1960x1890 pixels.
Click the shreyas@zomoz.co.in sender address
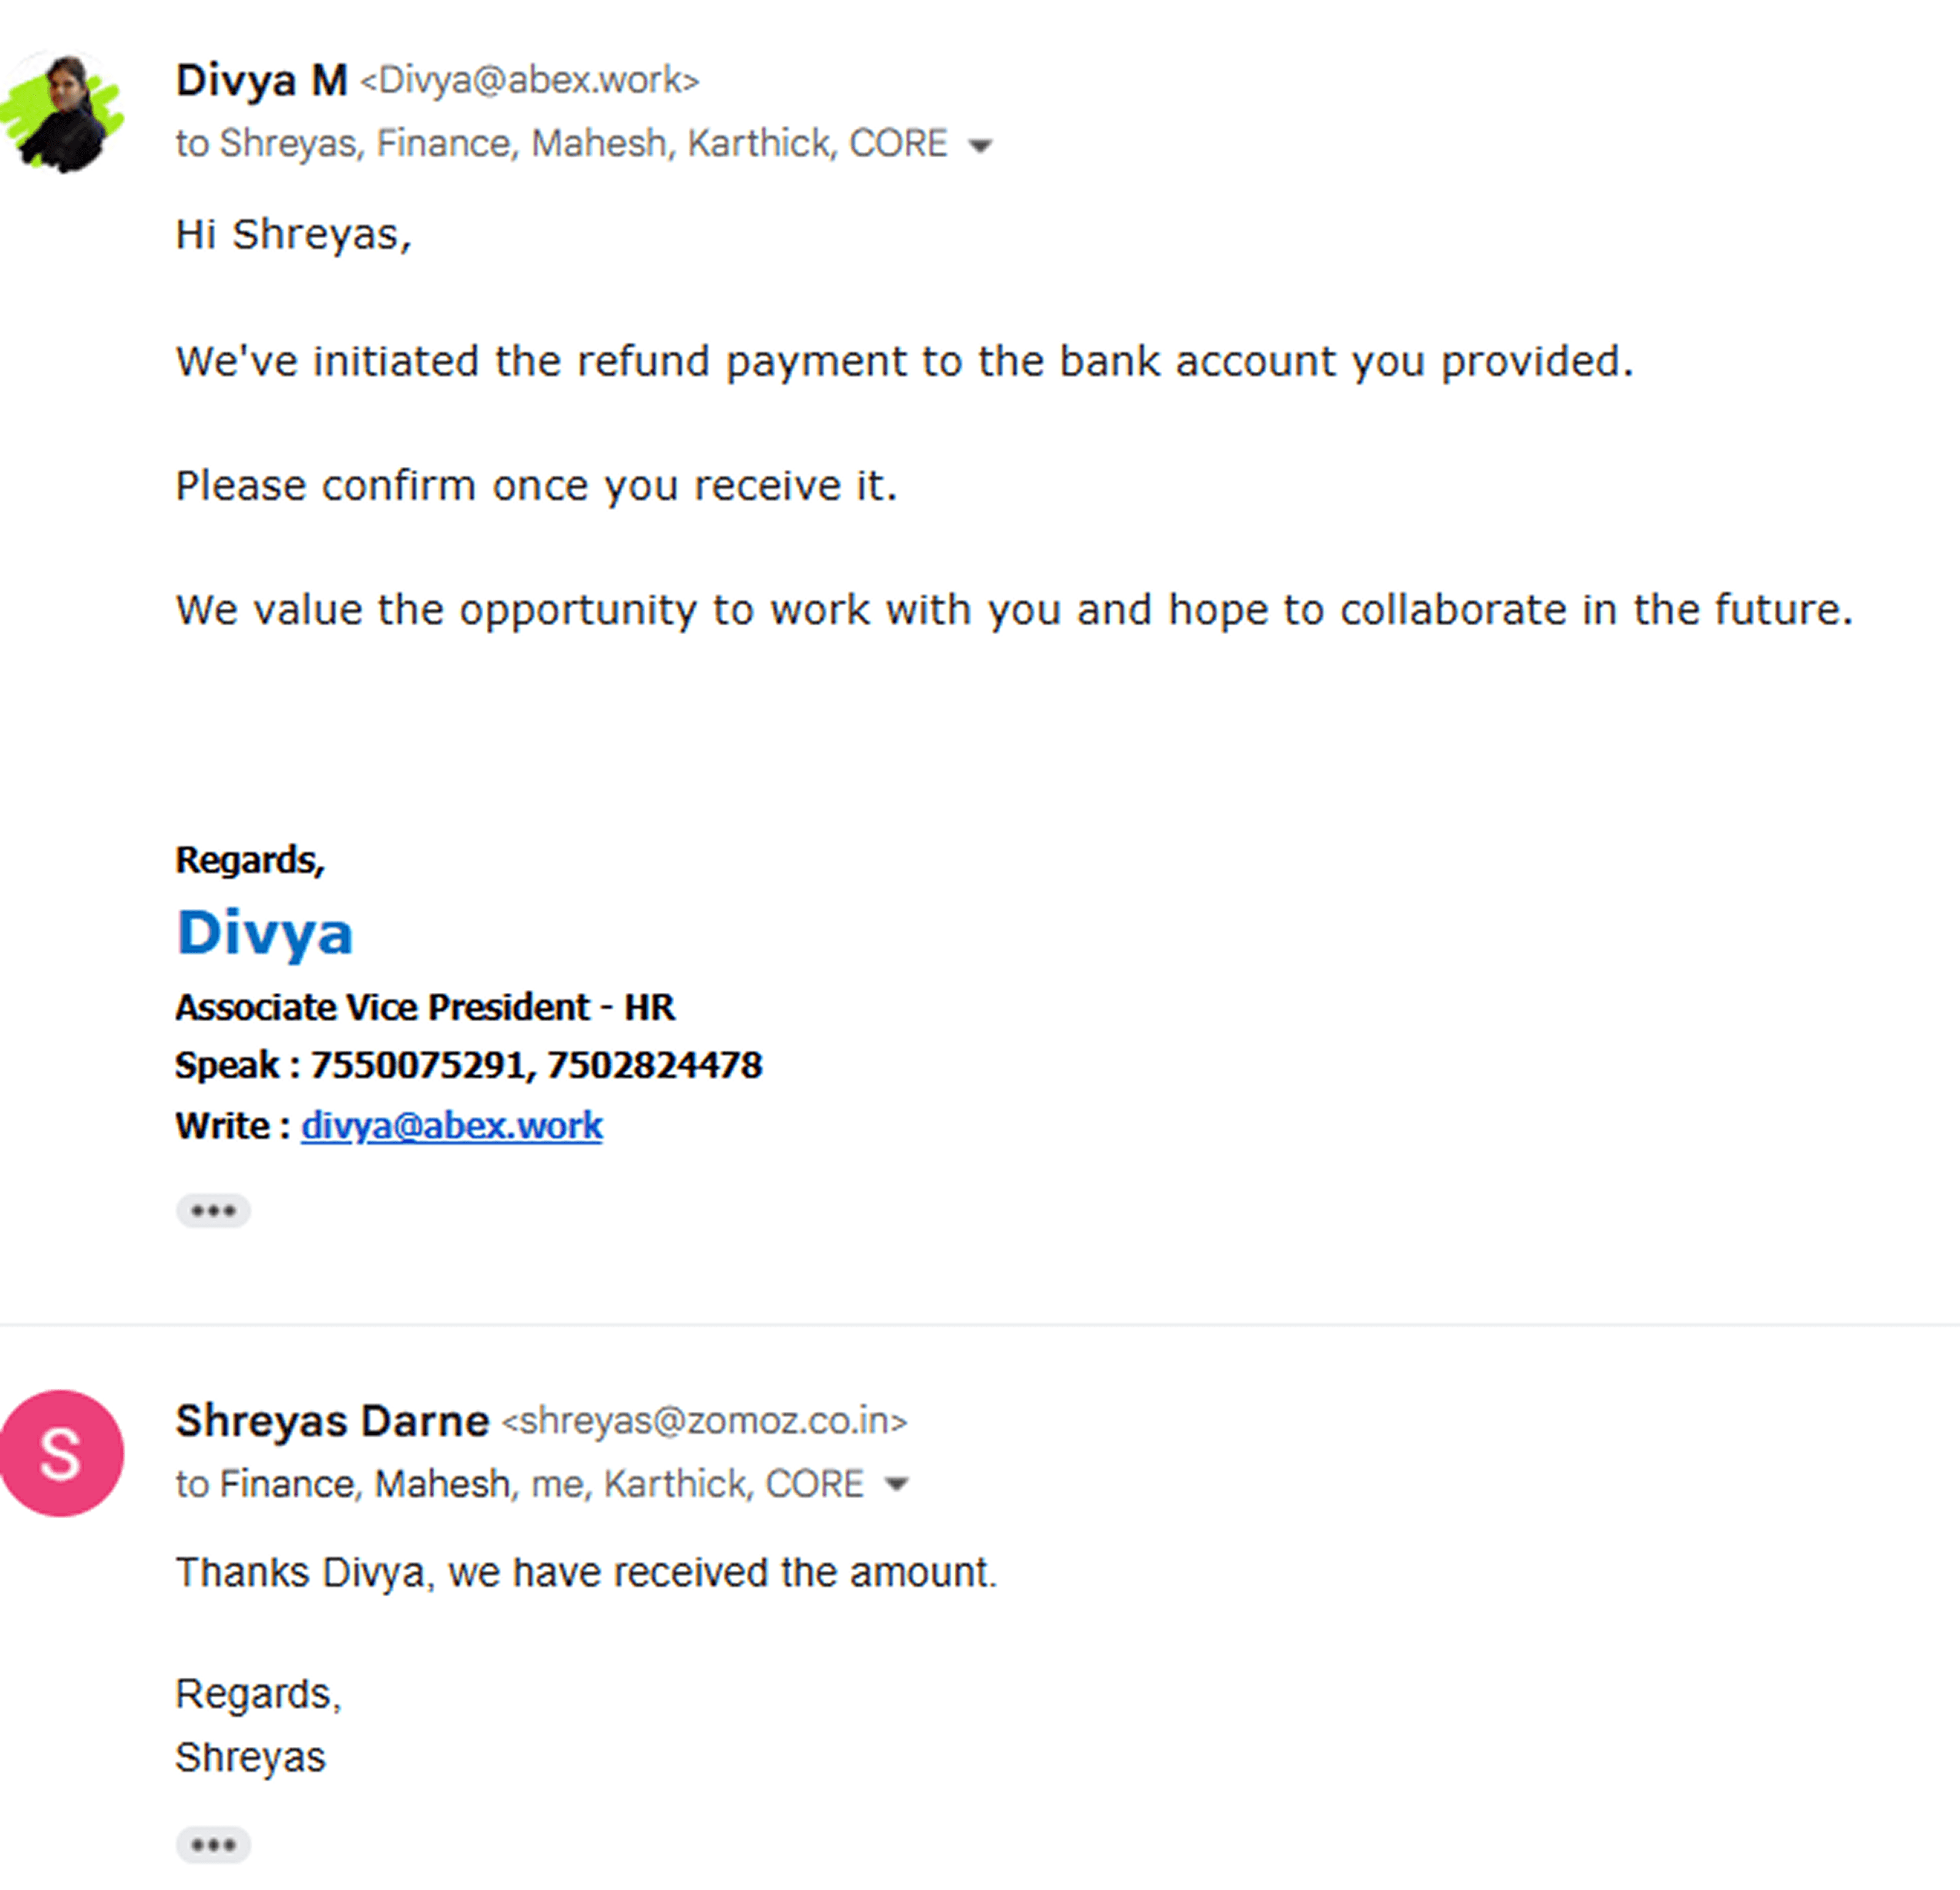[704, 1421]
